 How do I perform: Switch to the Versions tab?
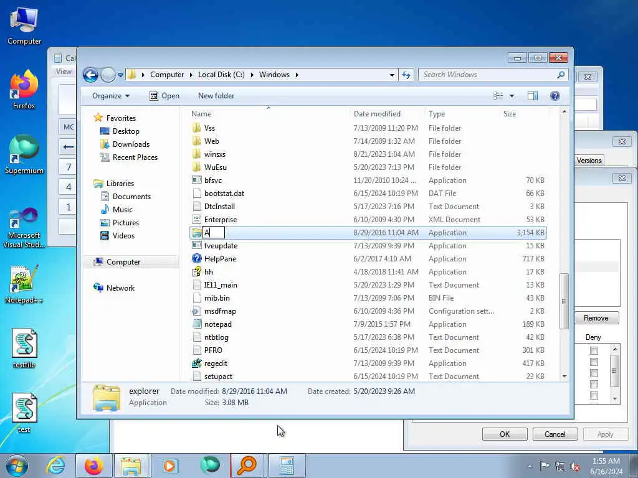pos(589,161)
